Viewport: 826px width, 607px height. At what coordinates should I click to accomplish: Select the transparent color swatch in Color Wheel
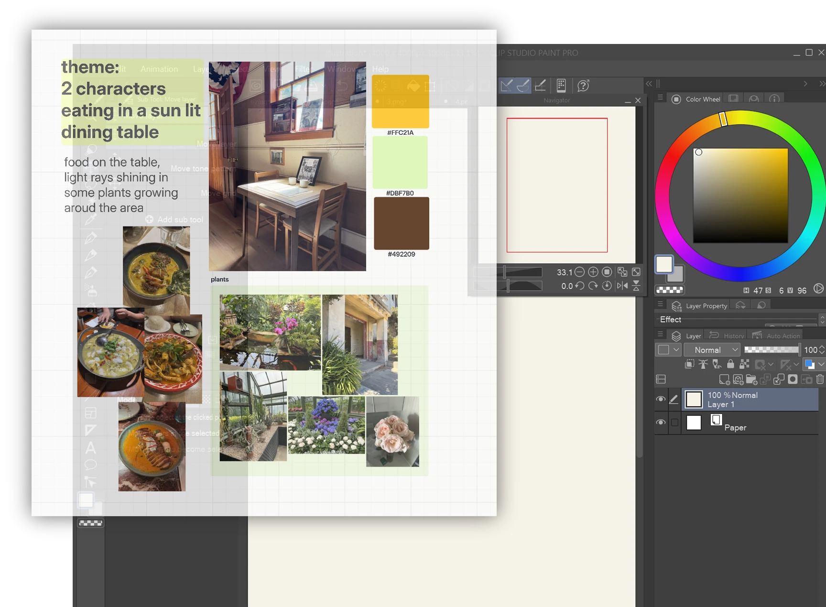pyautogui.click(x=669, y=290)
